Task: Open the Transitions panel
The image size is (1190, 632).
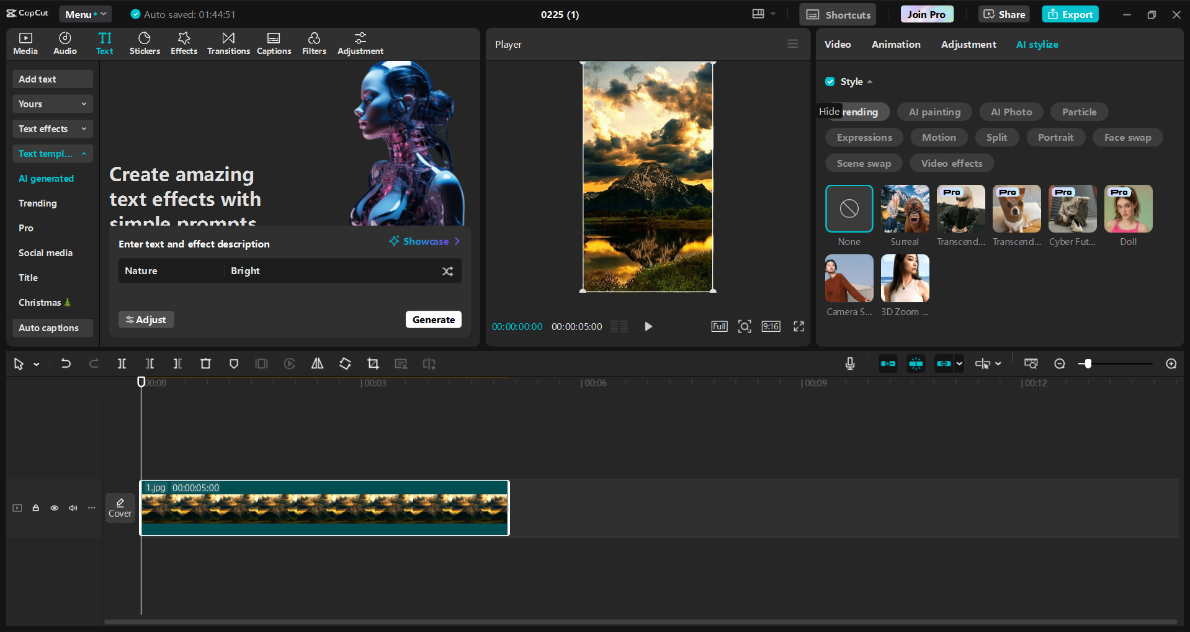Action: coord(228,43)
